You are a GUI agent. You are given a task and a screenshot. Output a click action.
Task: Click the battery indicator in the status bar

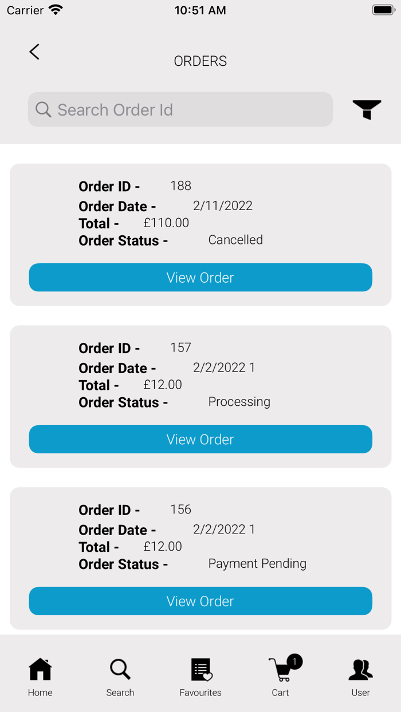(384, 9)
